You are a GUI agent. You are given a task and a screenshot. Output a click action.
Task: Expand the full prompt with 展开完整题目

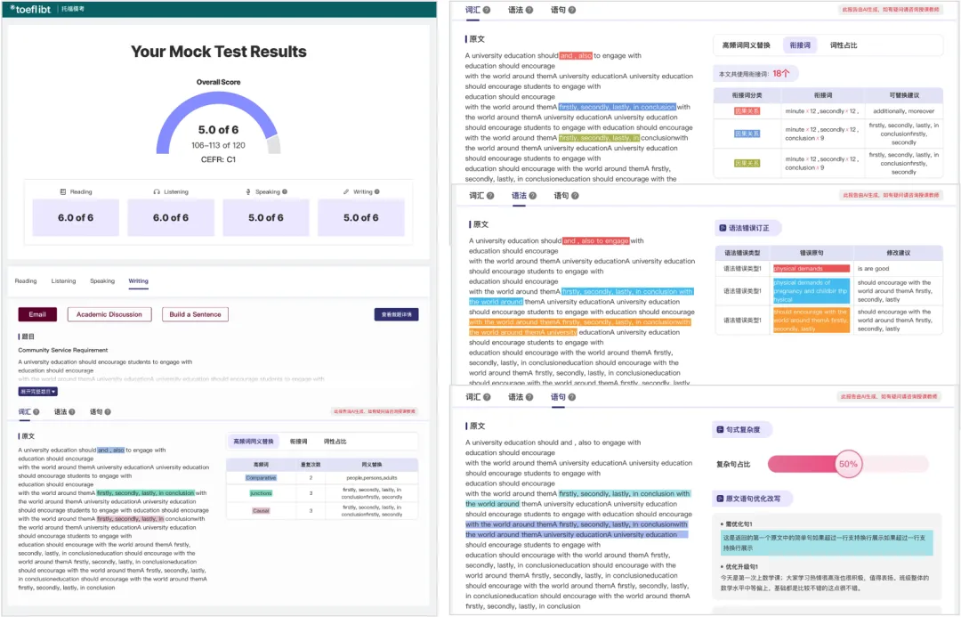coord(38,391)
